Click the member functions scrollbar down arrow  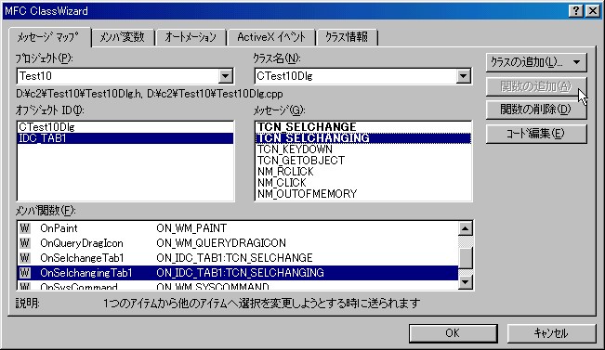(x=466, y=282)
